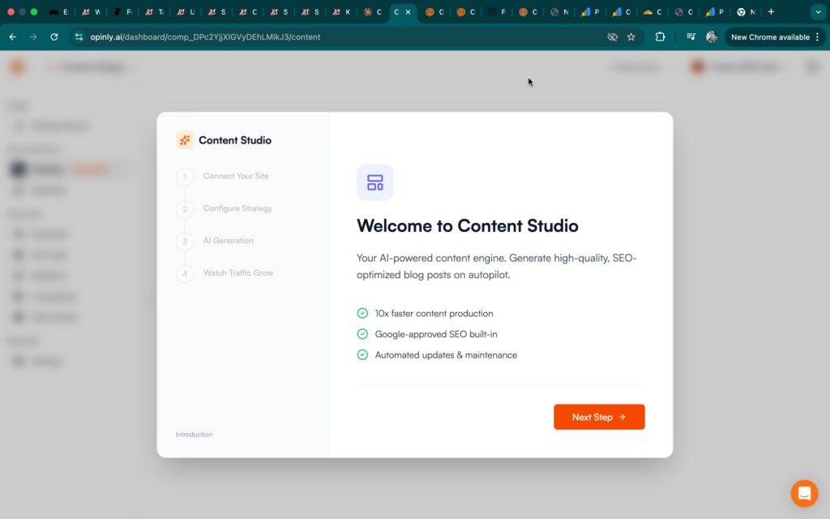Screen dimensions: 830x519
Task: Click the Introduction label in the sidebar footer
Action: pyautogui.click(x=194, y=435)
